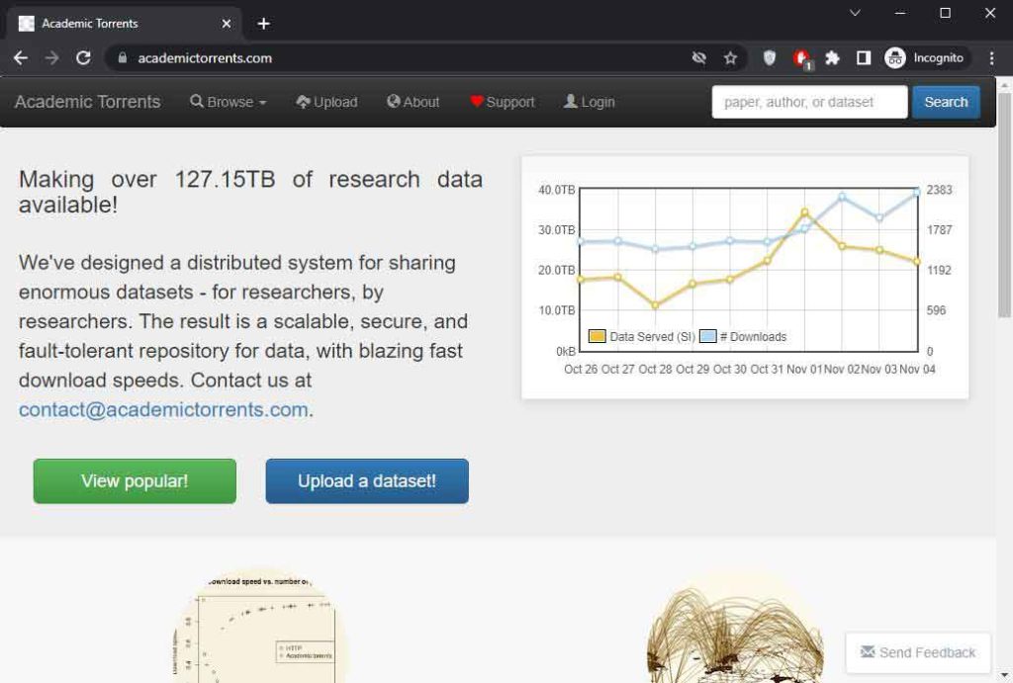Viewport: 1013px width, 683px height.
Task: Toggle the Data Served (SI) chart legend
Action: point(642,337)
